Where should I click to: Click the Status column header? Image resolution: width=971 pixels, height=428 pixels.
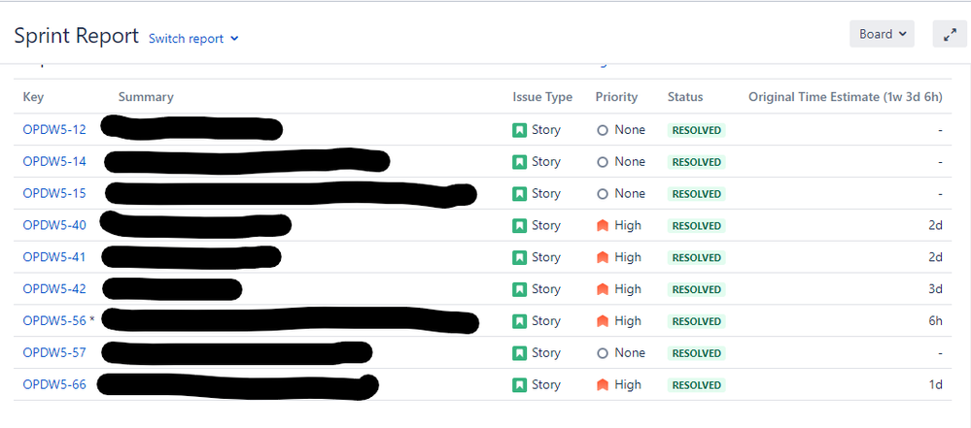(x=685, y=97)
